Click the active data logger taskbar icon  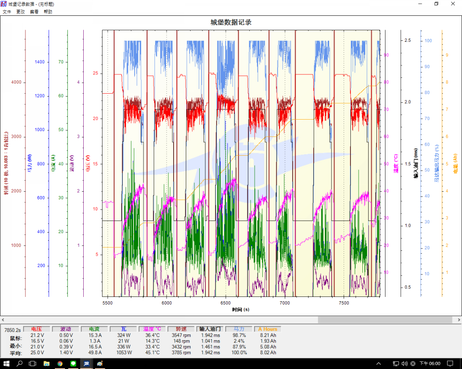87,363
